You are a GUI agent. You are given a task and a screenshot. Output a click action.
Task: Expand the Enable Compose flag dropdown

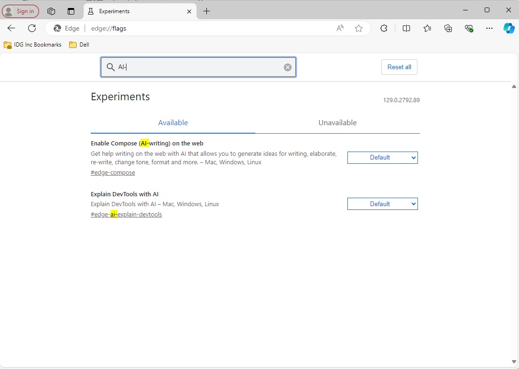382,158
